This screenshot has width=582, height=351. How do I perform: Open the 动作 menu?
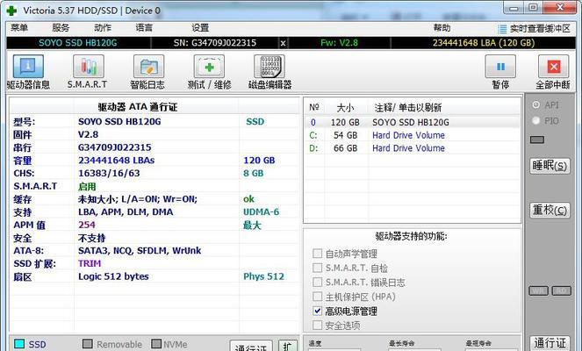pos(103,27)
